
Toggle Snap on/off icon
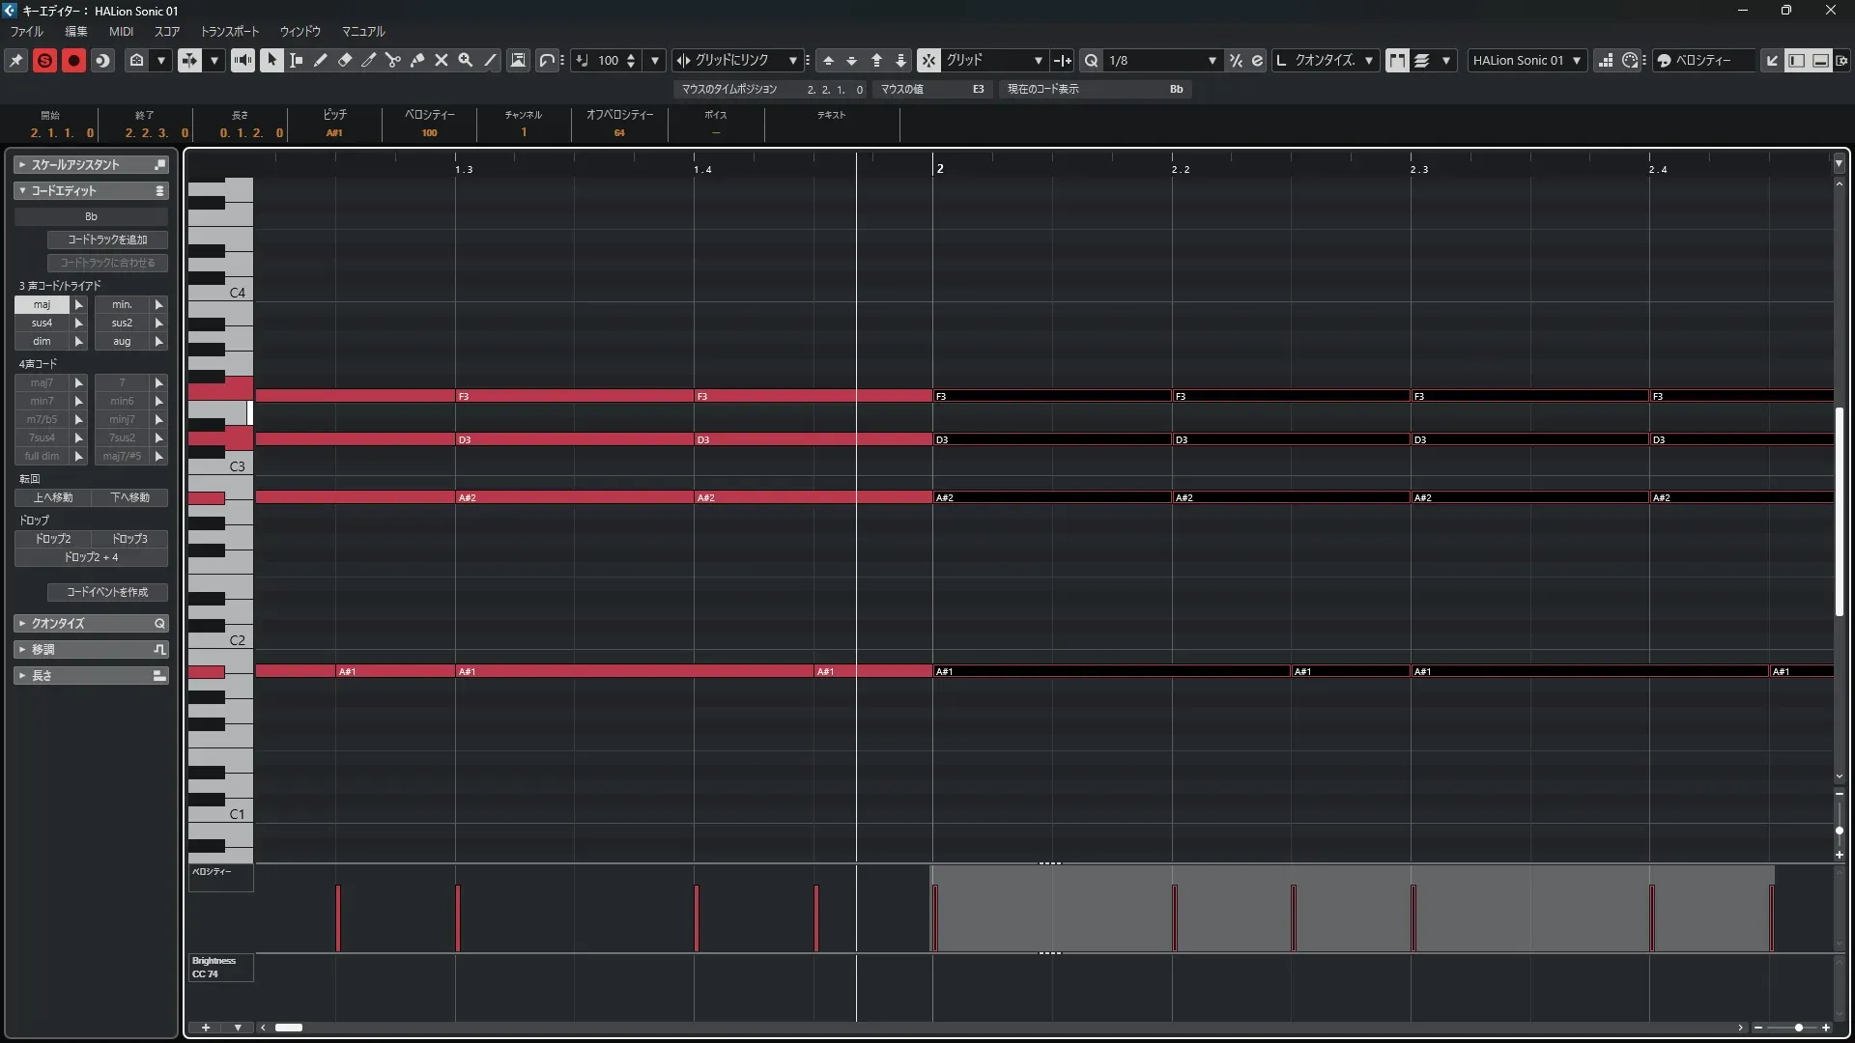927,60
